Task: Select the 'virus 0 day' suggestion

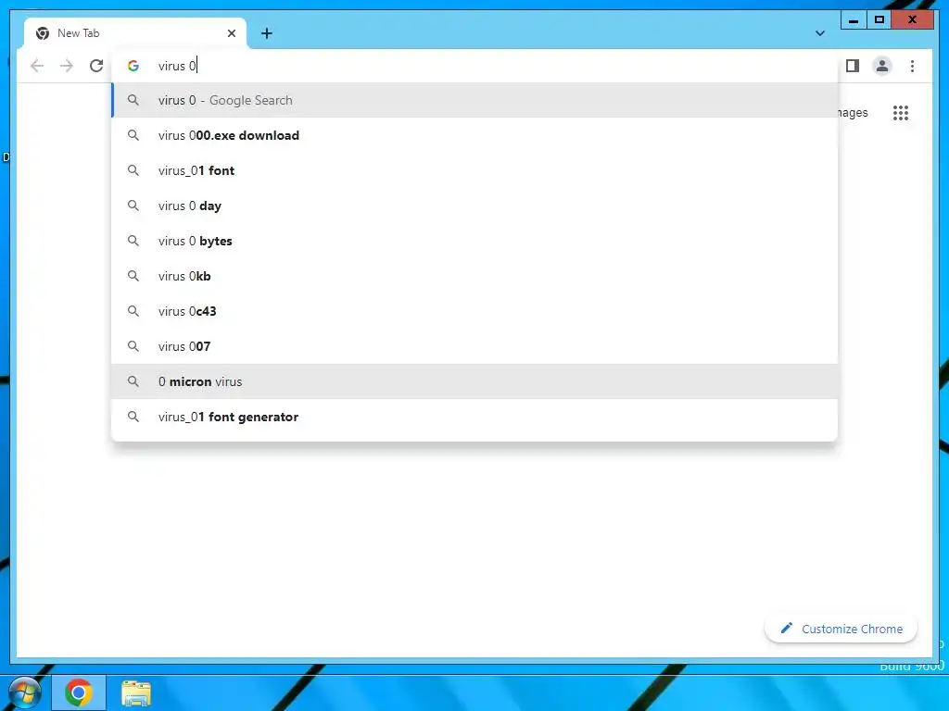Action: coord(474,206)
